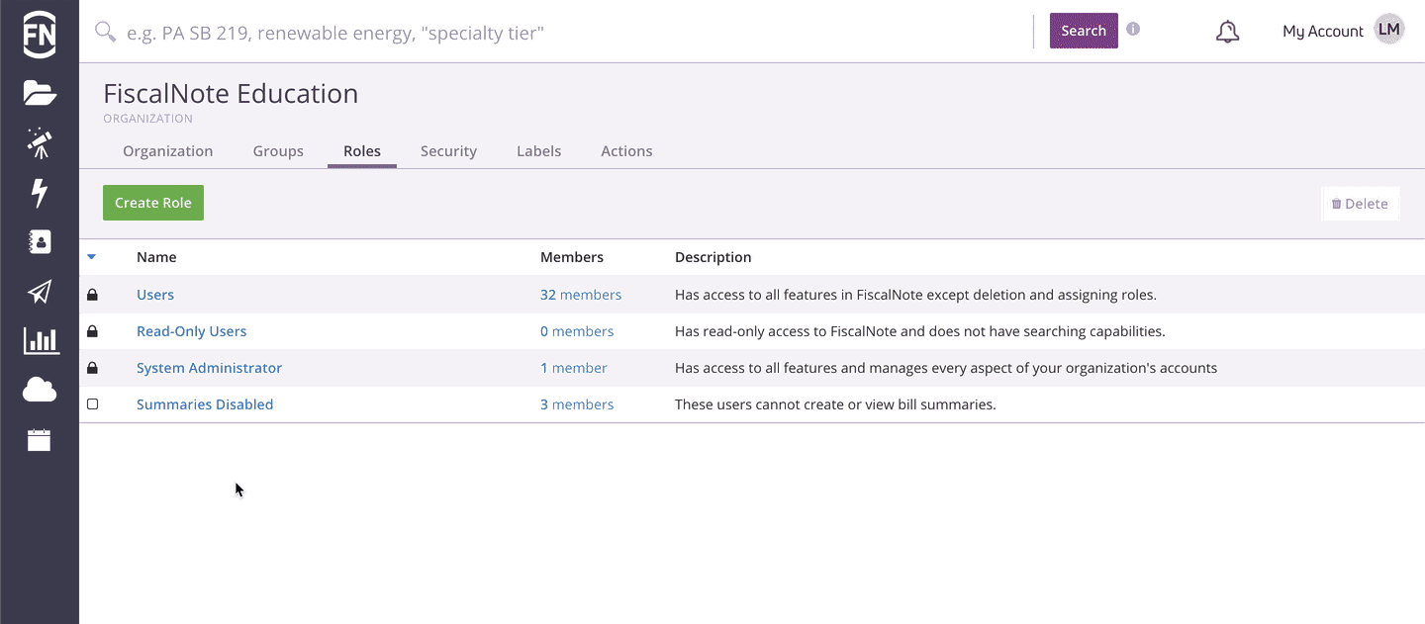View the 3 members link
1425x624 pixels.
pos(577,404)
